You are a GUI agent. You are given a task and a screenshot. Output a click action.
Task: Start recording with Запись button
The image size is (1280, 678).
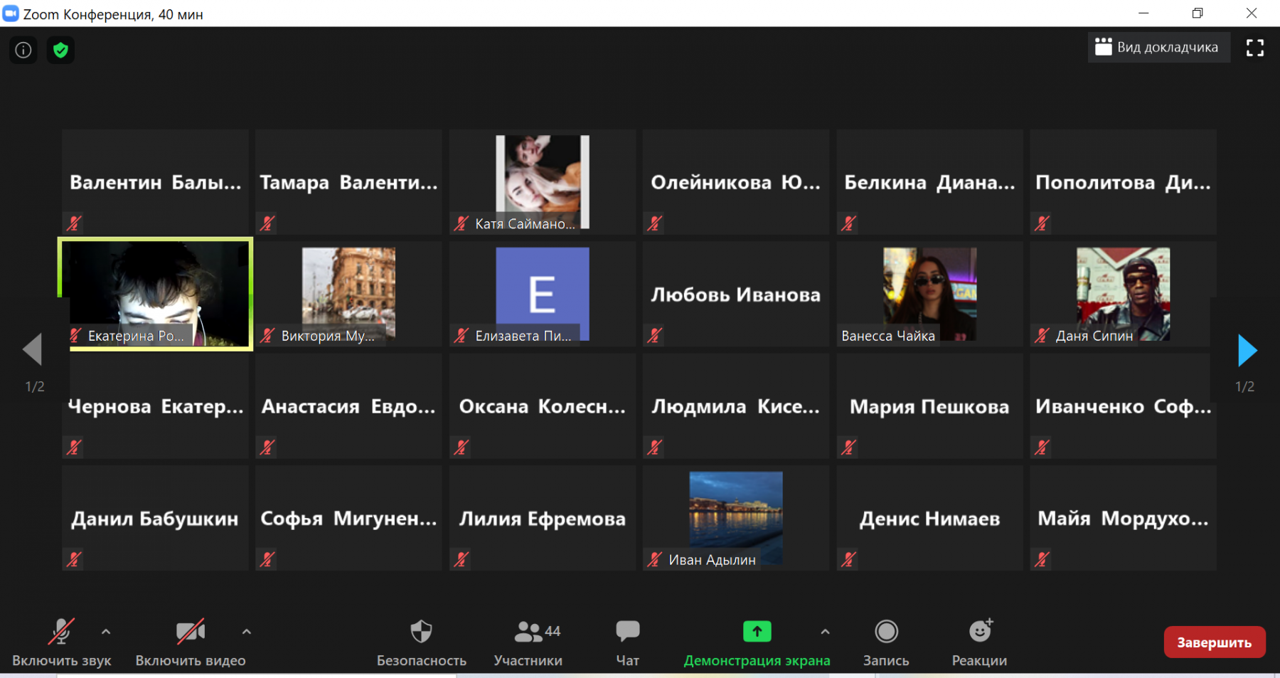(x=886, y=642)
